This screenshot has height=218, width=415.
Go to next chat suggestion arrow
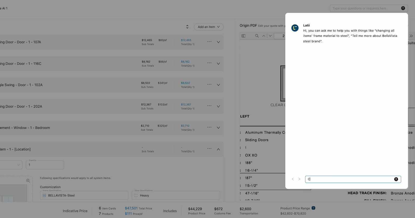(299, 179)
